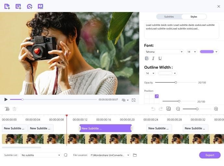The height and width of the screenshot is (166, 224).
Task: Toggle underline text formatting
Action: pyautogui.click(x=160, y=58)
